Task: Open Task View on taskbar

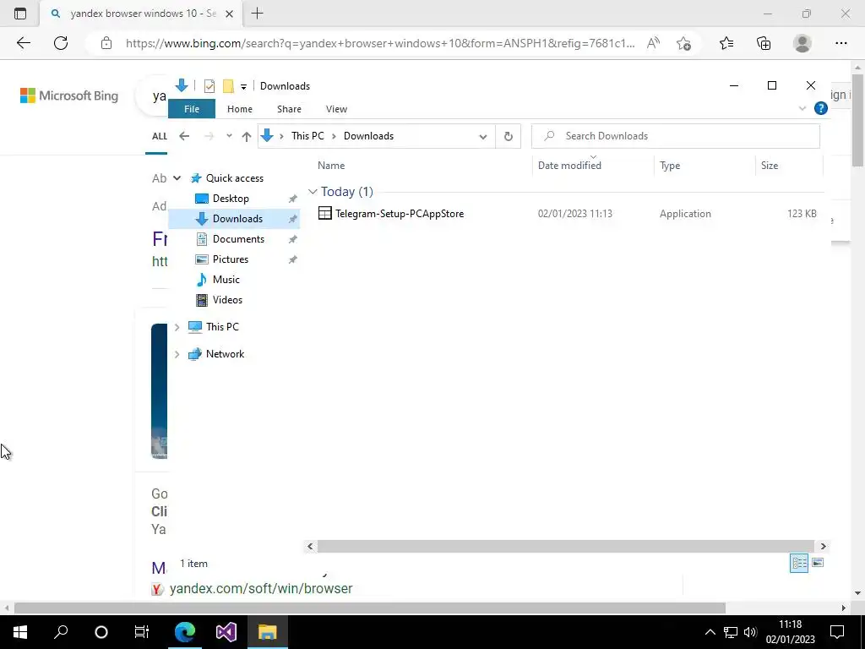Action: (x=142, y=632)
